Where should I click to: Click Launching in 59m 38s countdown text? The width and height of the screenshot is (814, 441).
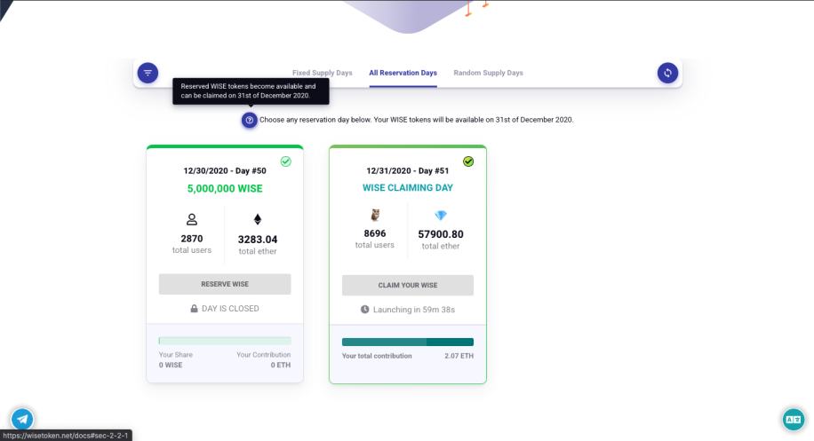414,310
